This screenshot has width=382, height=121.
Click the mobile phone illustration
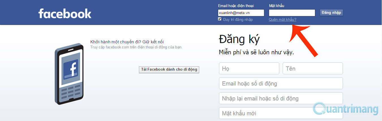pos(70,74)
